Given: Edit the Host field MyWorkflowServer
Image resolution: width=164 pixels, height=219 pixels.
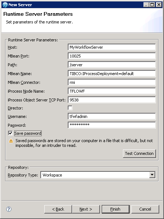Looking at the screenshot, I should [112, 47].
